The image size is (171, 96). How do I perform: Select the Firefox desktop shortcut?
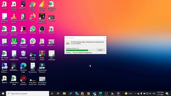tap(33, 18)
